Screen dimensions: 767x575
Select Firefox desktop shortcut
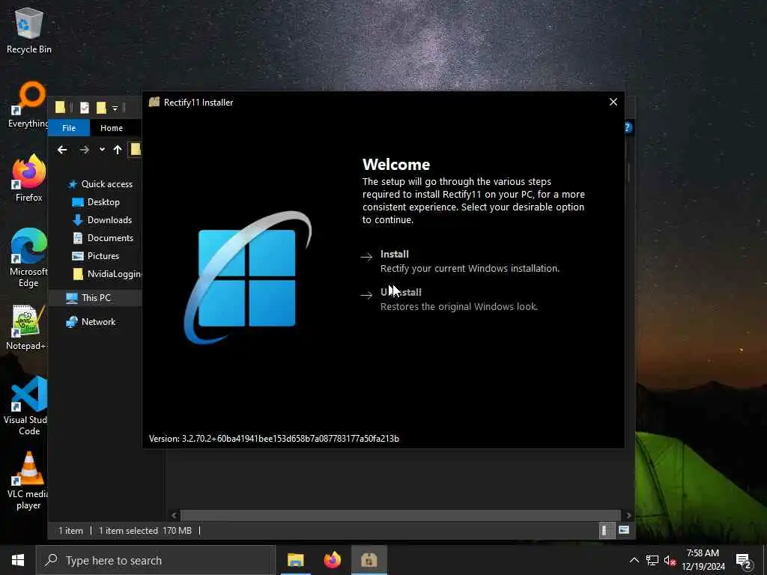coord(29,178)
